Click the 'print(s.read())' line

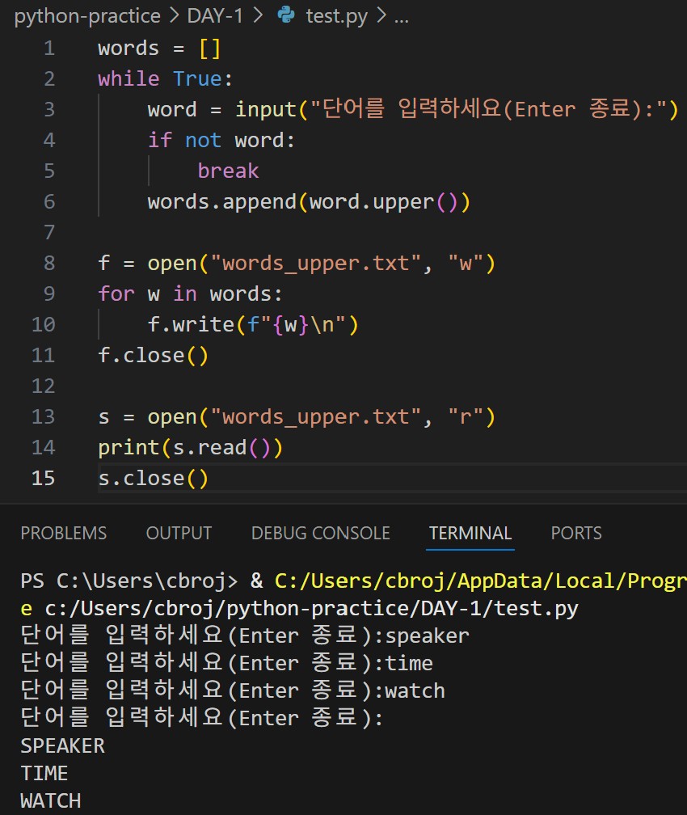coord(190,448)
